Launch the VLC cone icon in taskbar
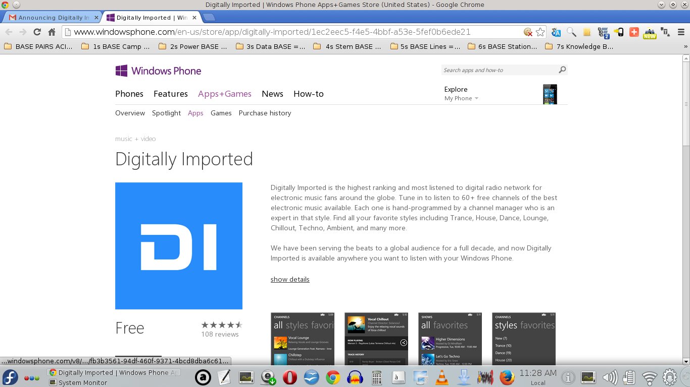690x387 pixels. [x=441, y=377]
